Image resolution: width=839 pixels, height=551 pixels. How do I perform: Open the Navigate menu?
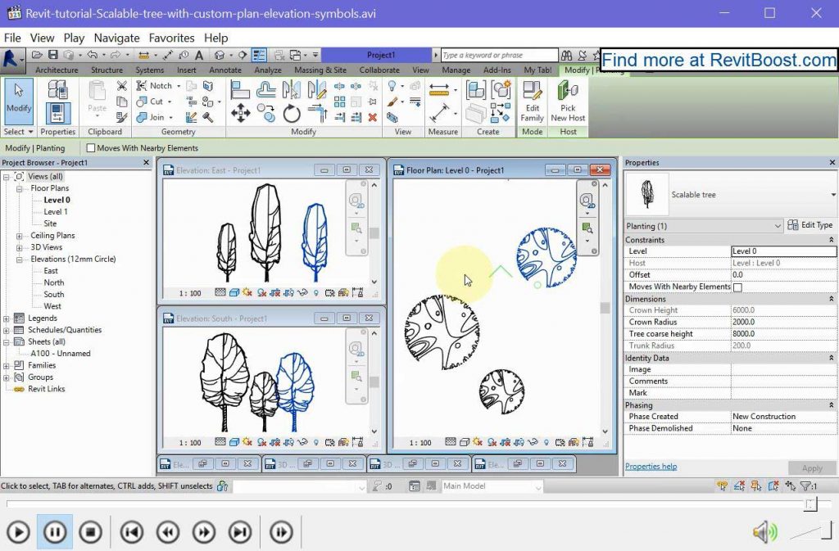(116, 38)
